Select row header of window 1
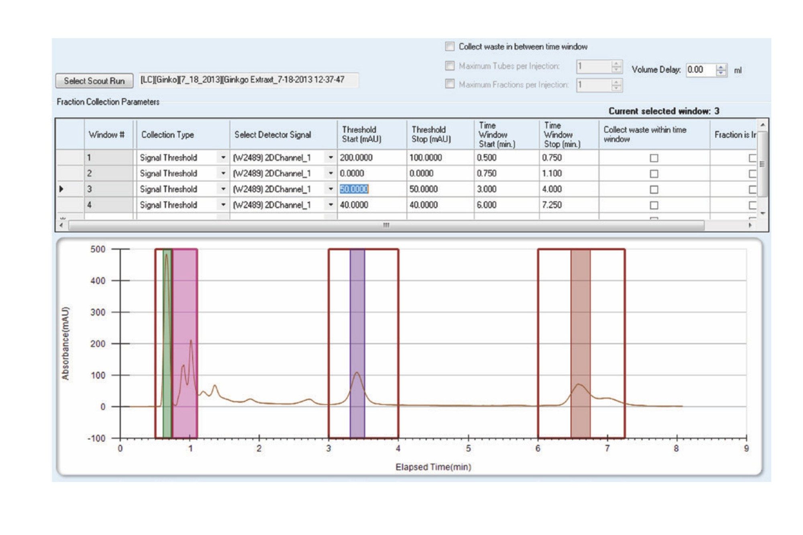Viewport: 803px width, 535px height. click(70, 158)
